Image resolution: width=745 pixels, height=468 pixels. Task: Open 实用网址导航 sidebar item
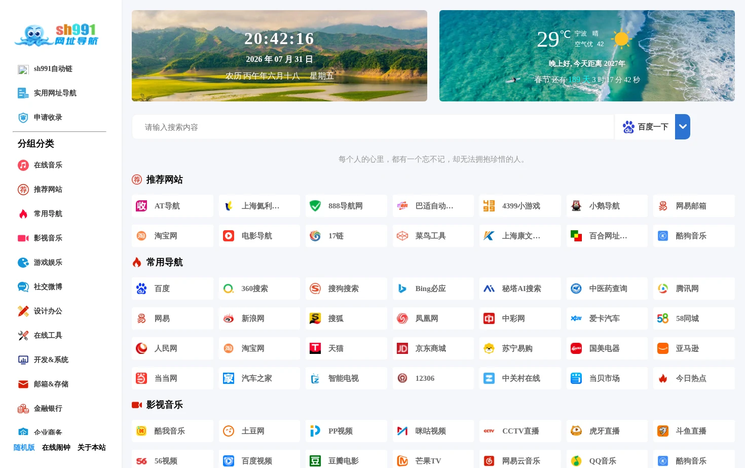[x=55, y=93]
